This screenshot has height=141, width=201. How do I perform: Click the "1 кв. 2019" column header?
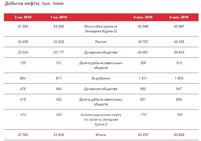click(59, 17)
